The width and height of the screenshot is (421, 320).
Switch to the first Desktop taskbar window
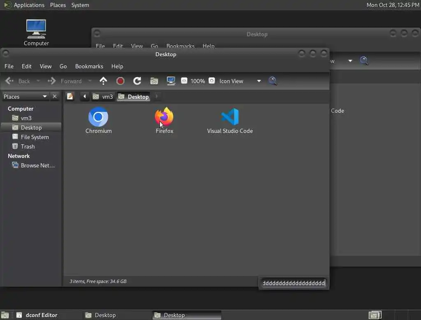(x=117, y=315)
